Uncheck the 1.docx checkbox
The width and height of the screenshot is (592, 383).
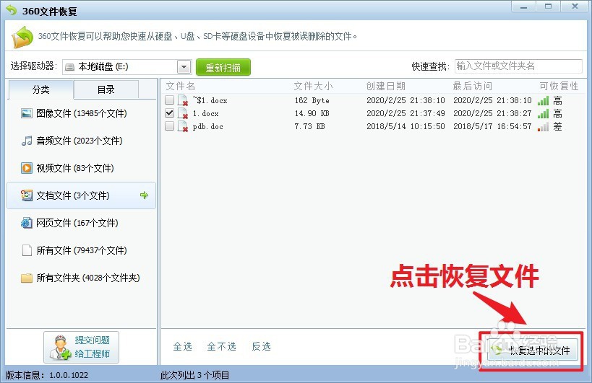[170, 113]
